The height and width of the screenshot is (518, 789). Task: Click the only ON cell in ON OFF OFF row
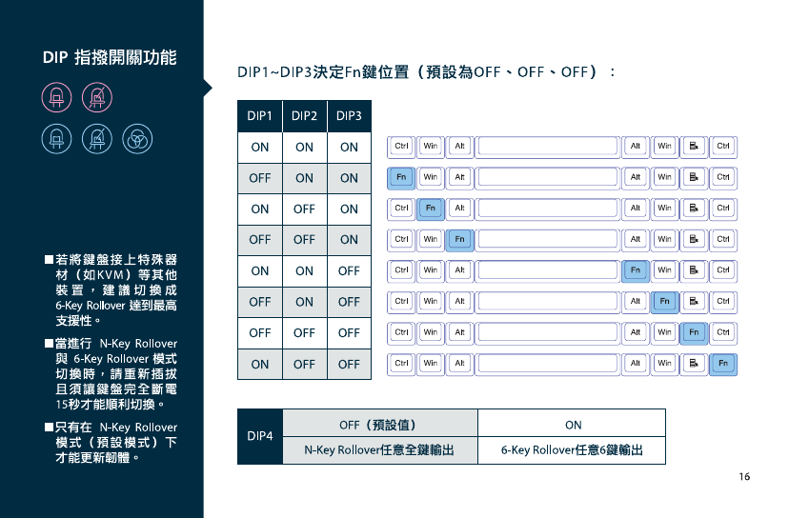(x=259, y=364)
